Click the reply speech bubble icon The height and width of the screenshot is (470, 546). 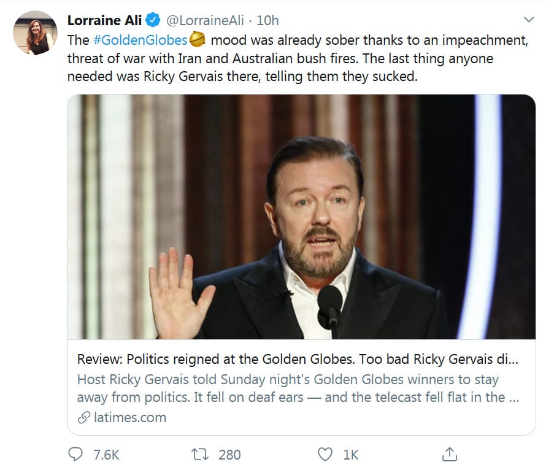[75, 454]
